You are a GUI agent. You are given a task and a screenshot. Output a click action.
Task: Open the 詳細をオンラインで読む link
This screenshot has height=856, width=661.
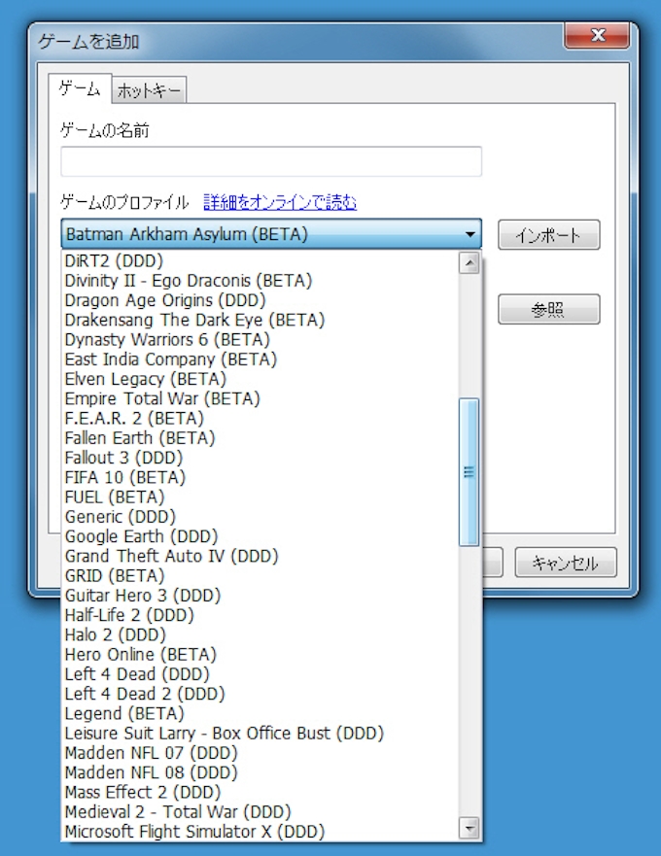click(280, 202)
